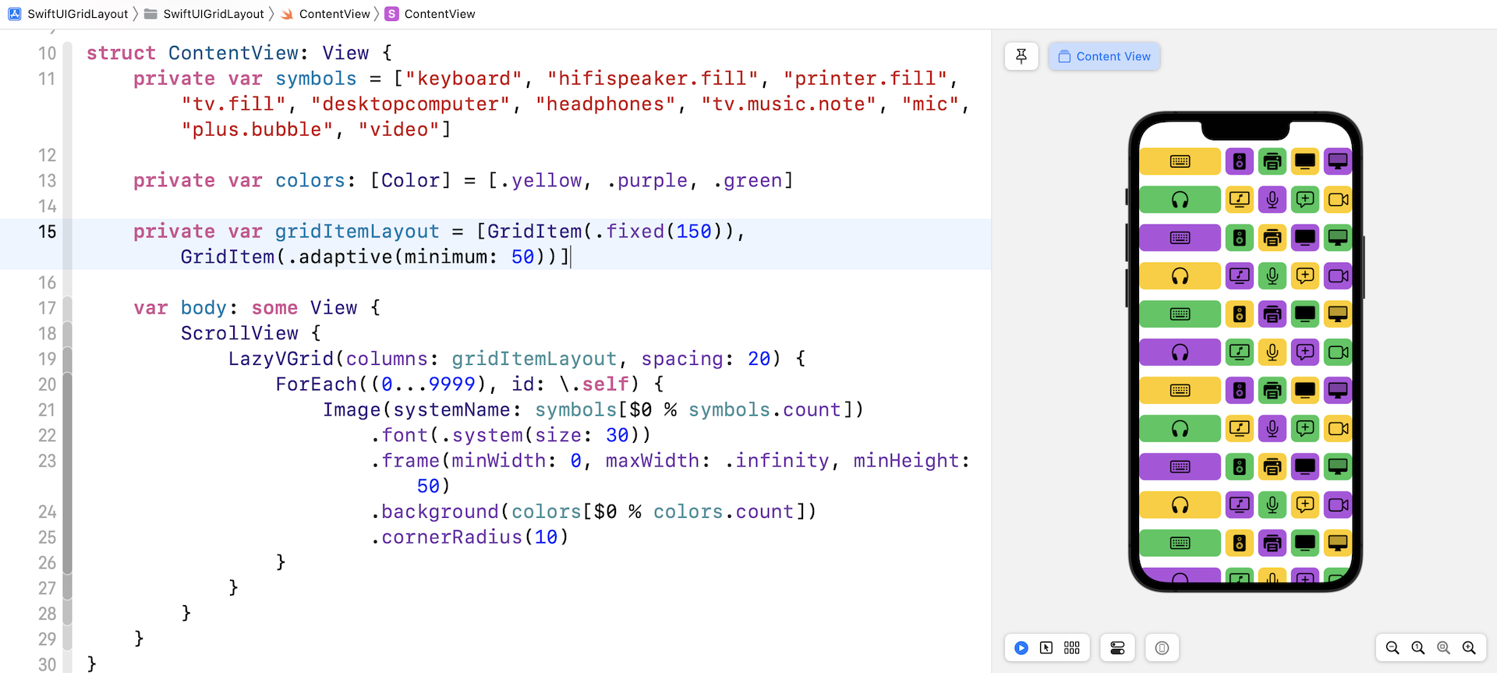
Task: Start live preview with the play button
Action: (x=1021, y=648)
